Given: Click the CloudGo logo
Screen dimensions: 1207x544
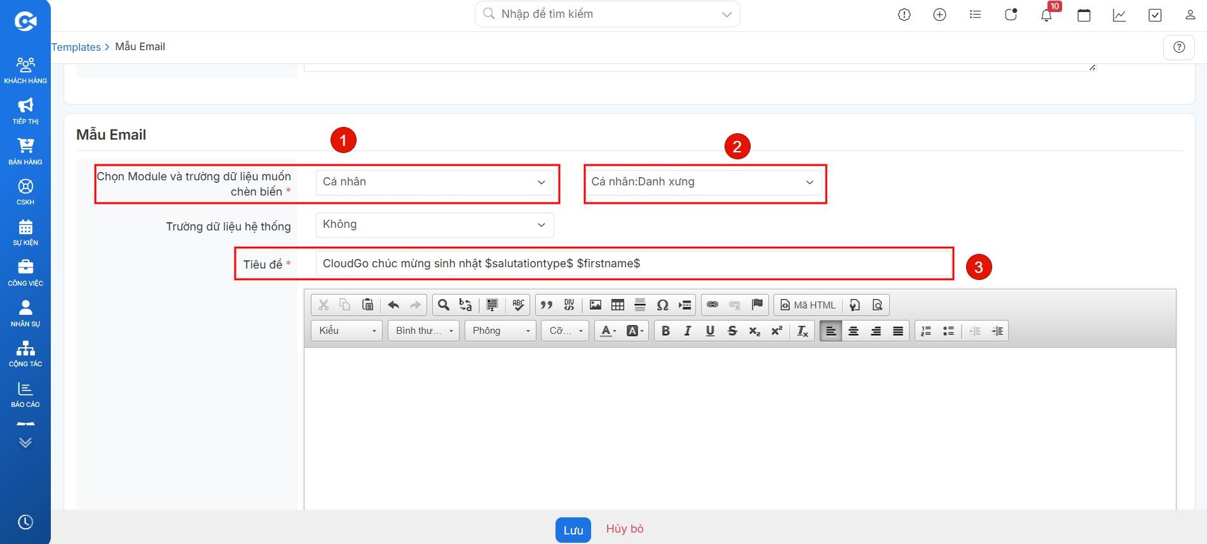Looking at the screenshot, I should coord(25,21).
